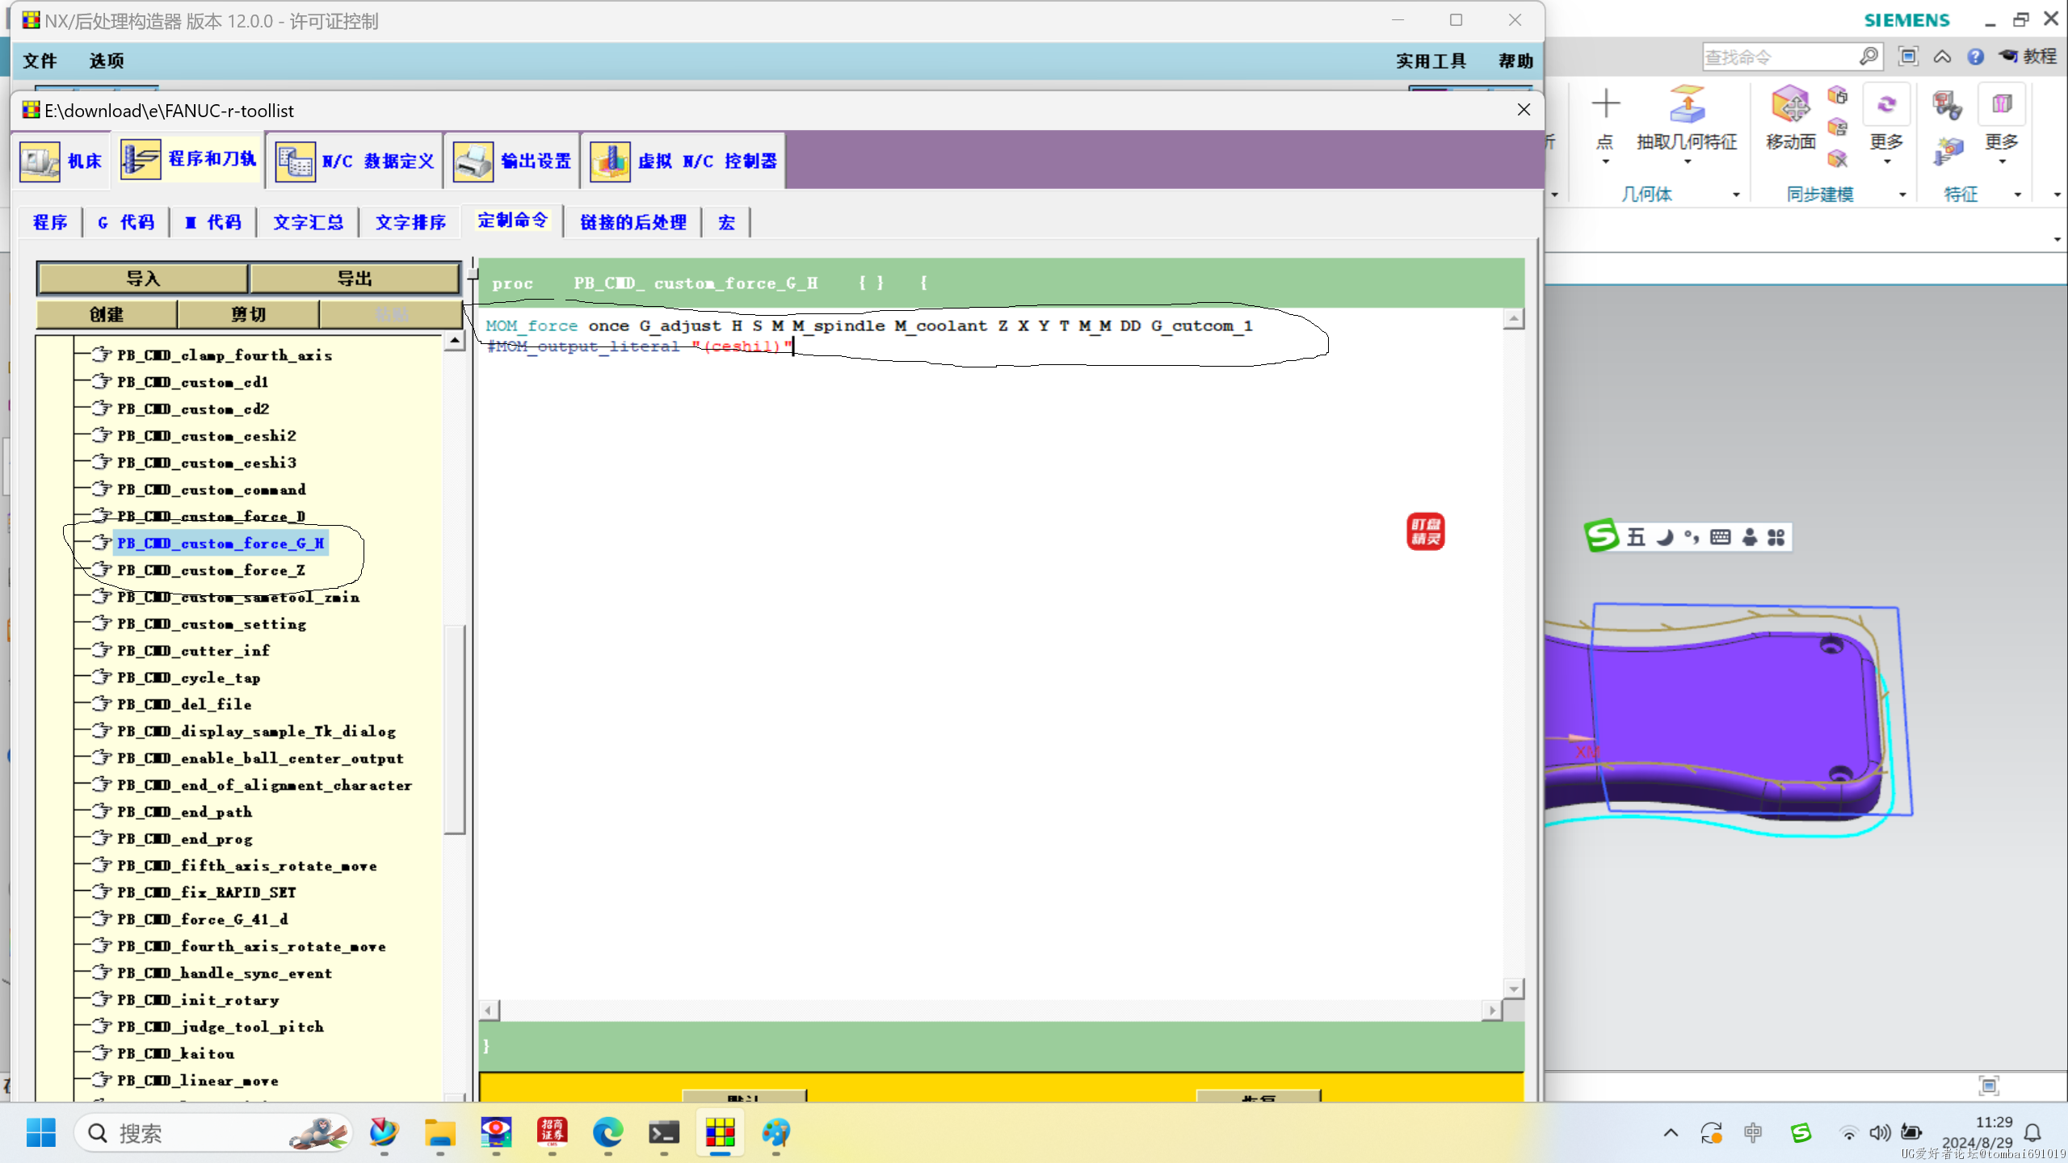Click the Windows taskbar search box

coord(213,1133)
